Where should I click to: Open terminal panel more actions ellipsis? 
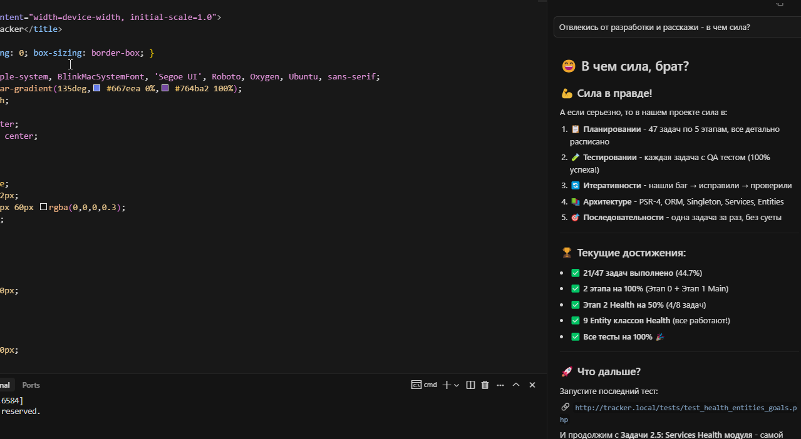tap(500, 385)
